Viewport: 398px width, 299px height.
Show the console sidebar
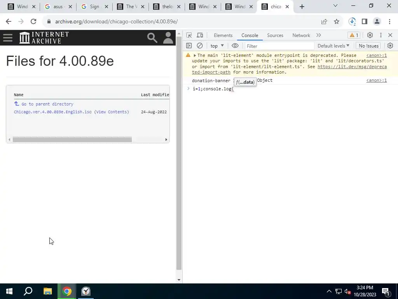coord(189,46)
